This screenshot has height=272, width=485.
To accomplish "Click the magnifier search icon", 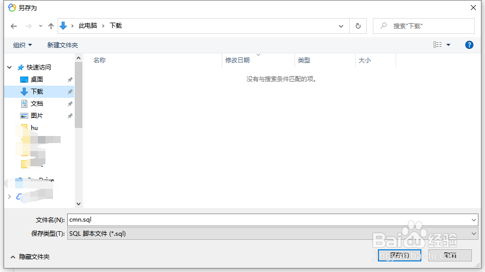I will [383, 26].
